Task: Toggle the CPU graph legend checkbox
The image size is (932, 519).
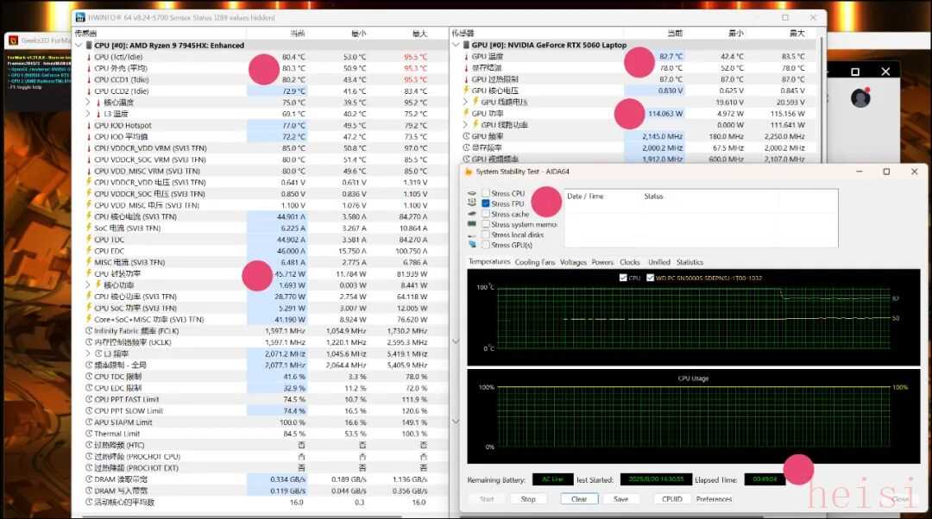Action: 623,278
